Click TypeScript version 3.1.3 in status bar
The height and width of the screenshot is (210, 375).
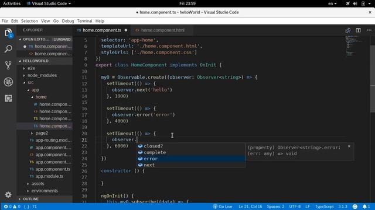(x=342, y=206)
